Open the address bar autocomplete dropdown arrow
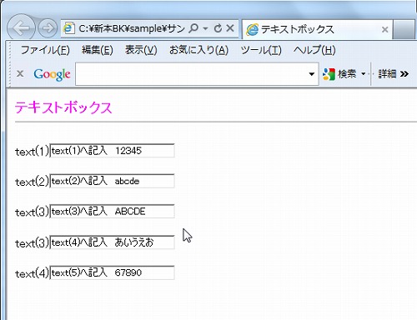 (x=205, y=28)
